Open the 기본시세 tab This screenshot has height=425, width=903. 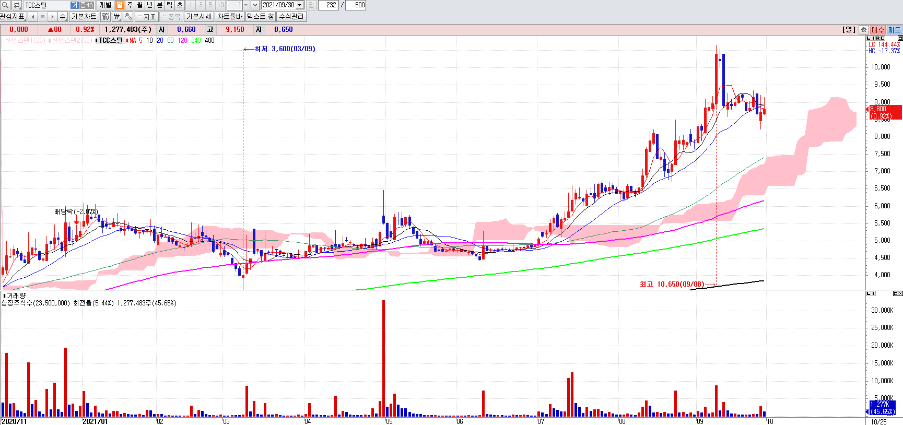(x=198, y=16)
